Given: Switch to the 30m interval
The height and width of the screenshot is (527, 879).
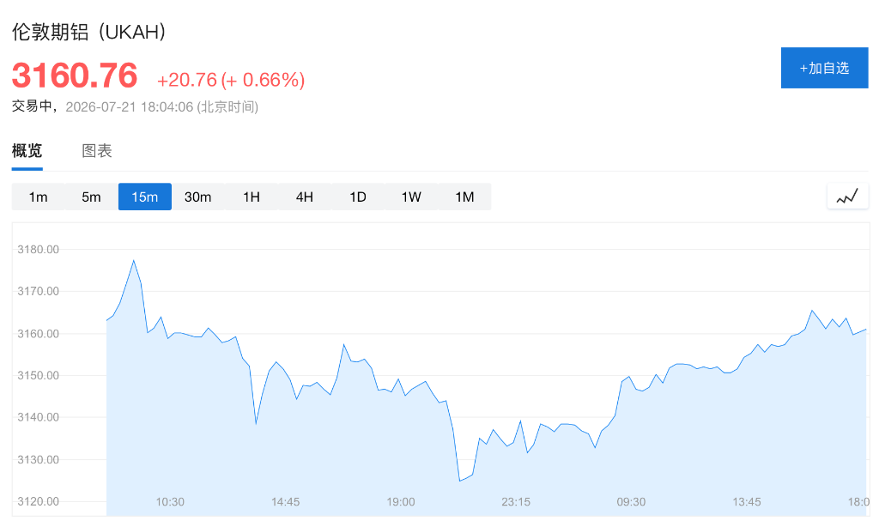Looking at the screenshot, I should [198, 197].
